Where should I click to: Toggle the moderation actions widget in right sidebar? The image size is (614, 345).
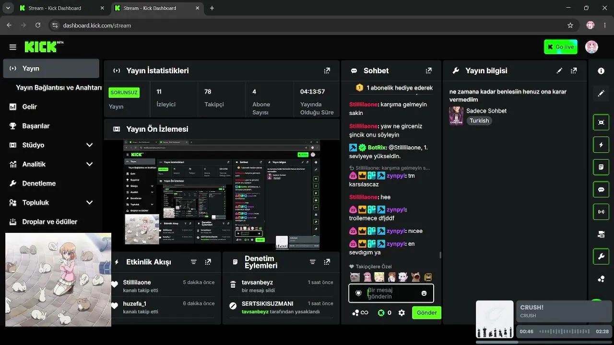point(601,167)
